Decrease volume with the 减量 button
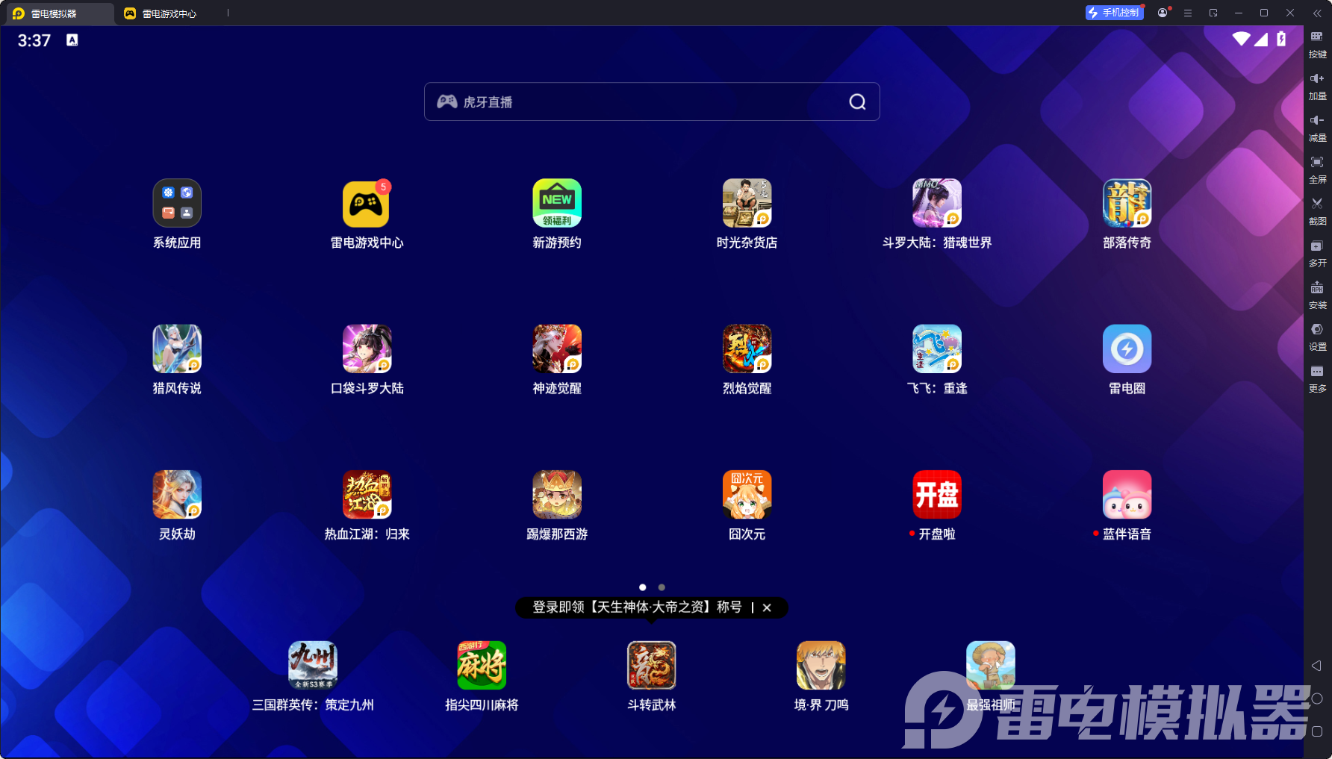The image size is (1332, 759). coord(1317,128)
